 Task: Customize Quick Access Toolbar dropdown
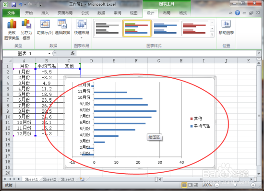pyautogui.click(x=41, y=5)
